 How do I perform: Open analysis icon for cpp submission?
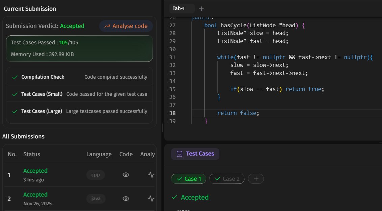coord(151,175)
